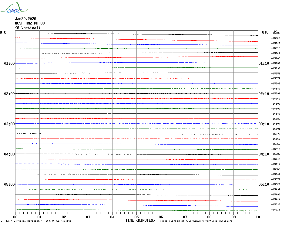Image resolution: width=282 pixels, height=225 pixels.
Task: Click the 05:10 time label
Action: [264, 184]
